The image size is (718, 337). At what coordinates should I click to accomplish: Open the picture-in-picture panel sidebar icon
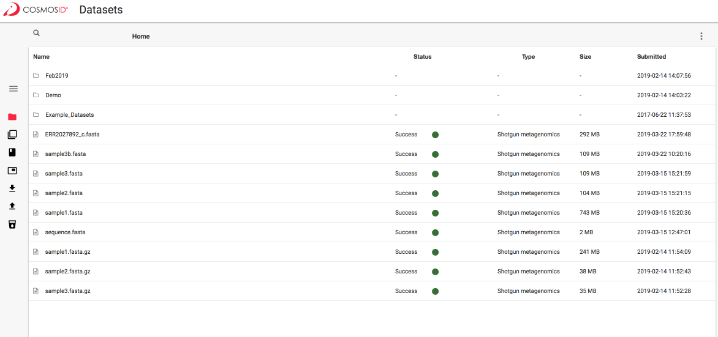[12, 171]
